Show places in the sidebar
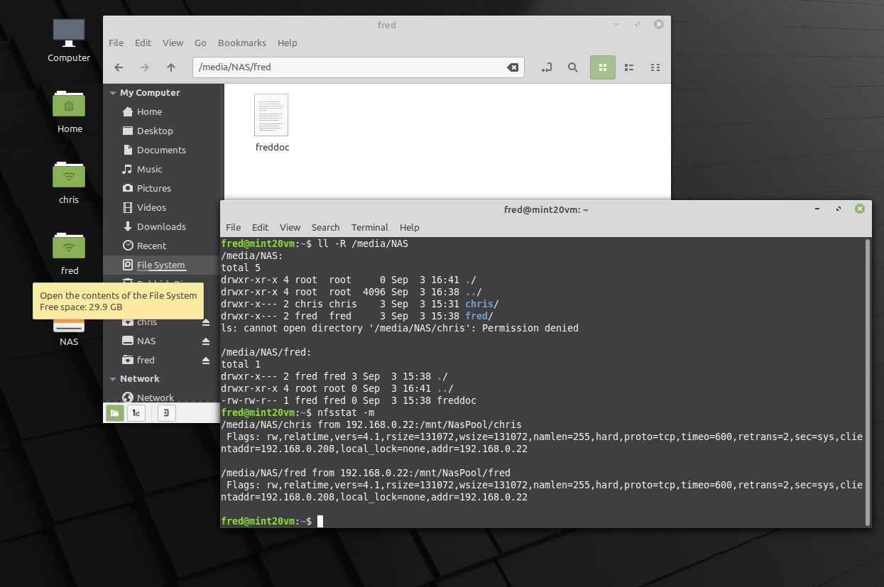The width and height of the screenshot is (884, 587). click(x=115, y=412)
